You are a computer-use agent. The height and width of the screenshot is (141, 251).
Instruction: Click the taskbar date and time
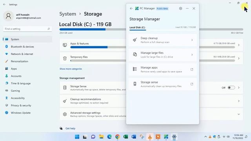point(238,137)
